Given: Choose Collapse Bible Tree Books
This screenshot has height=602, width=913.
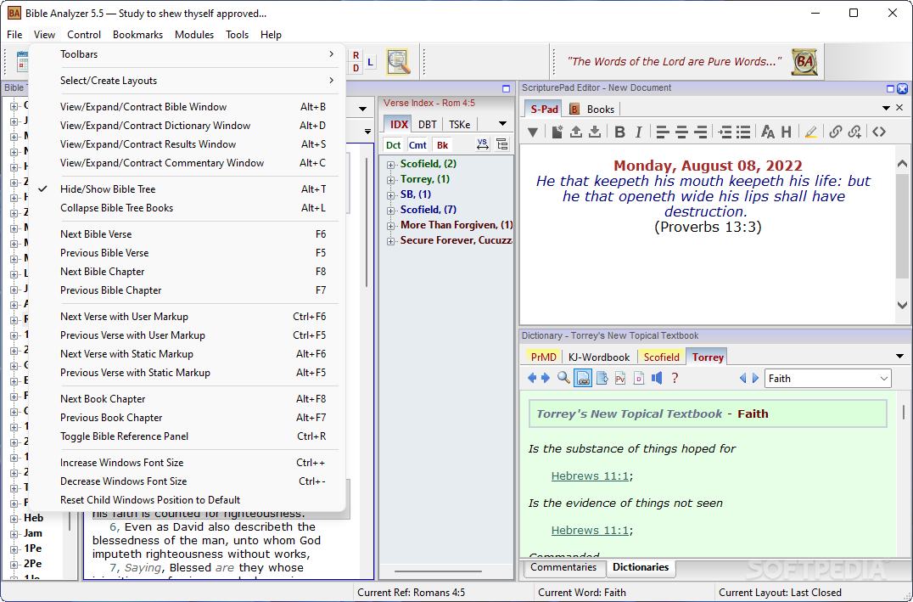Looking at the screenshot, I should point(187,208).
